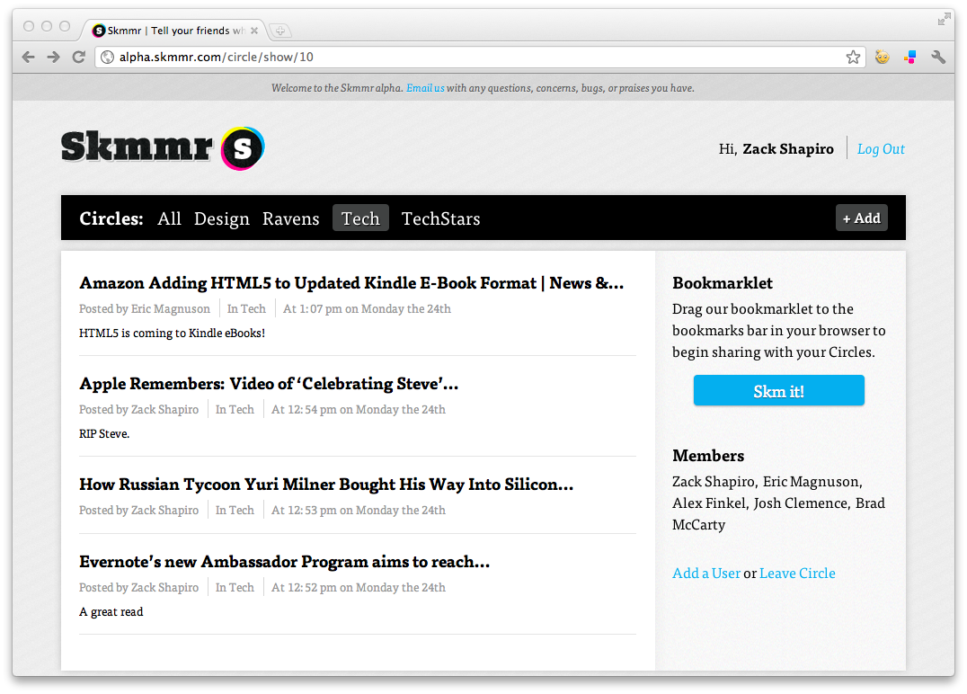Open Evernote's new Ambassador Program post
967x694 pixels.
coord(284,561)
